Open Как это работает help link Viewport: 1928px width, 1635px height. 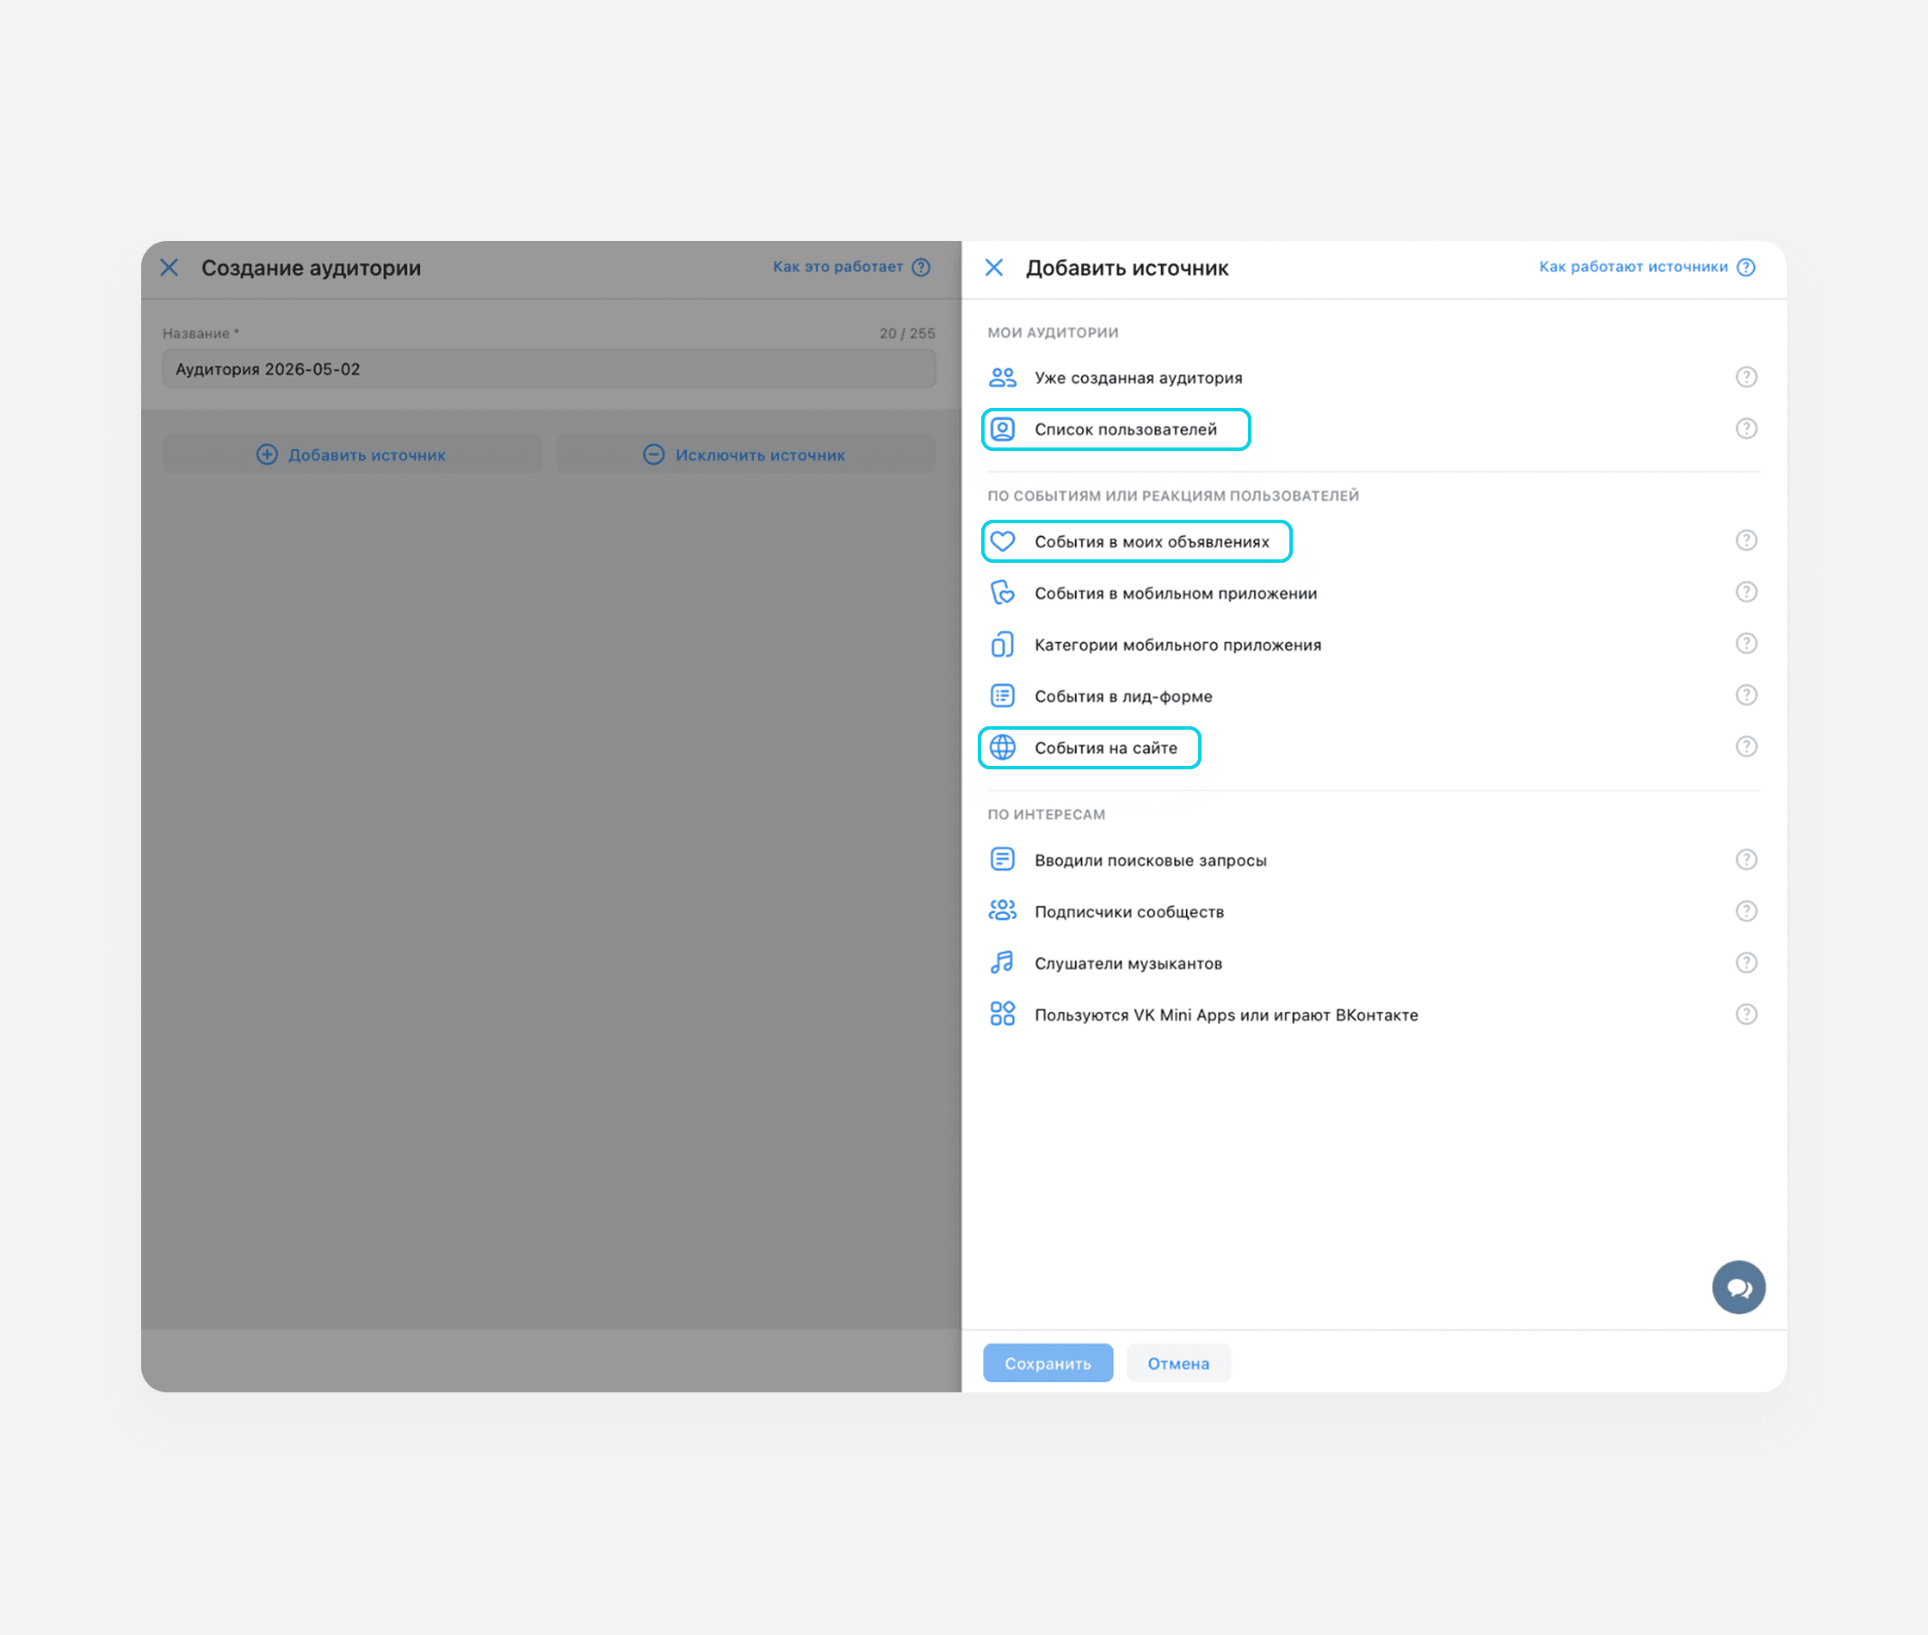[x=838, y=267]
